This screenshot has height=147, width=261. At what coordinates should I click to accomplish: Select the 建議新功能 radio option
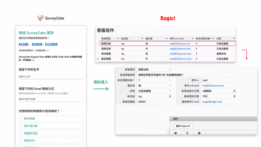22,133
